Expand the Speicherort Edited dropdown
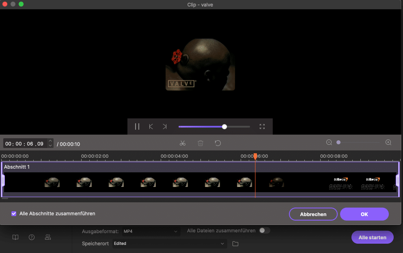 pos(169,243)
